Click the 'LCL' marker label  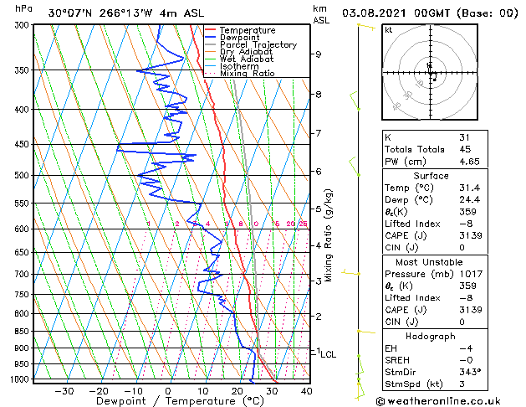click(328, 354)
